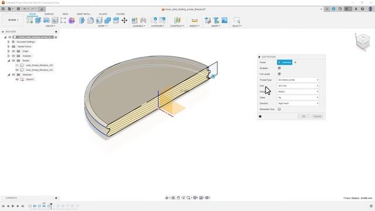This screenshot has height=211, width=375.
Task: Open the Configure menu label
Action: 158,26
